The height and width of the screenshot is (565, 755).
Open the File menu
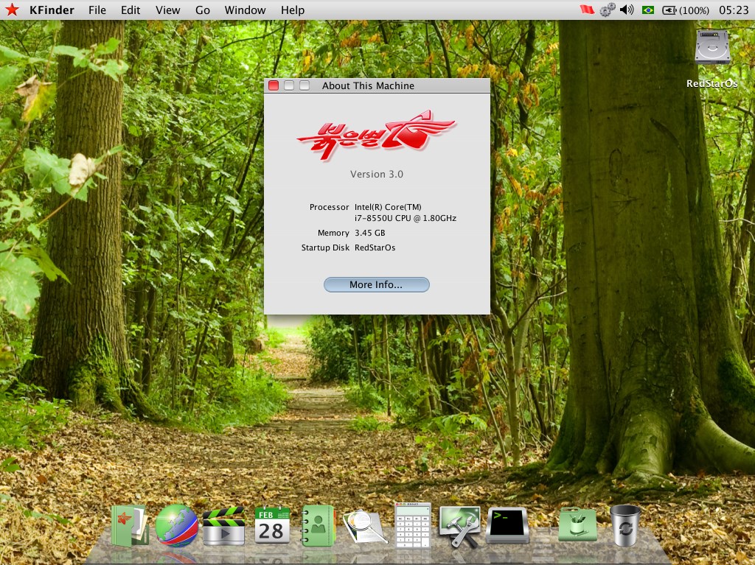(x=97, y=10)
